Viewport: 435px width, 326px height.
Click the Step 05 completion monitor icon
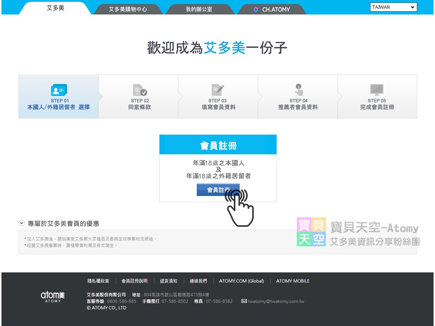(377, 90)
